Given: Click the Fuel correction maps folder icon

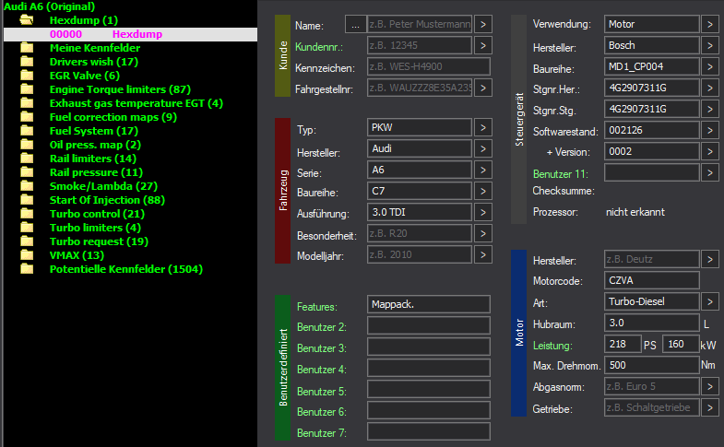Looking at the screenshot, I should tap(27, 117).
